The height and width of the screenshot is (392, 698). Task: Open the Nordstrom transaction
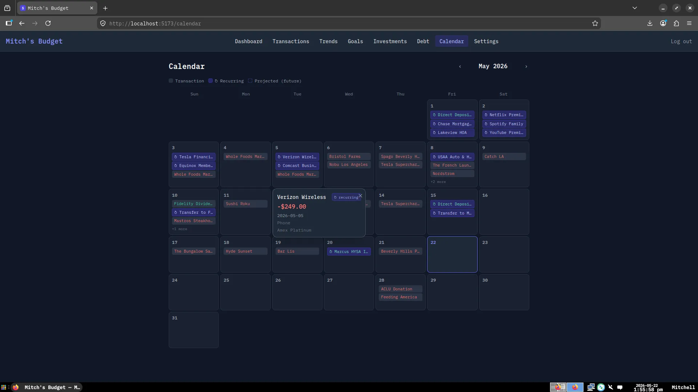(x=452, y=173)
